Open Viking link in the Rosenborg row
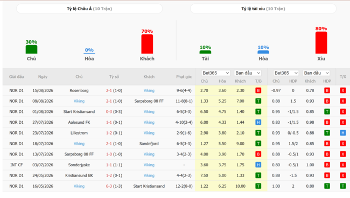 pyautogui.click(x=149, y=90)
